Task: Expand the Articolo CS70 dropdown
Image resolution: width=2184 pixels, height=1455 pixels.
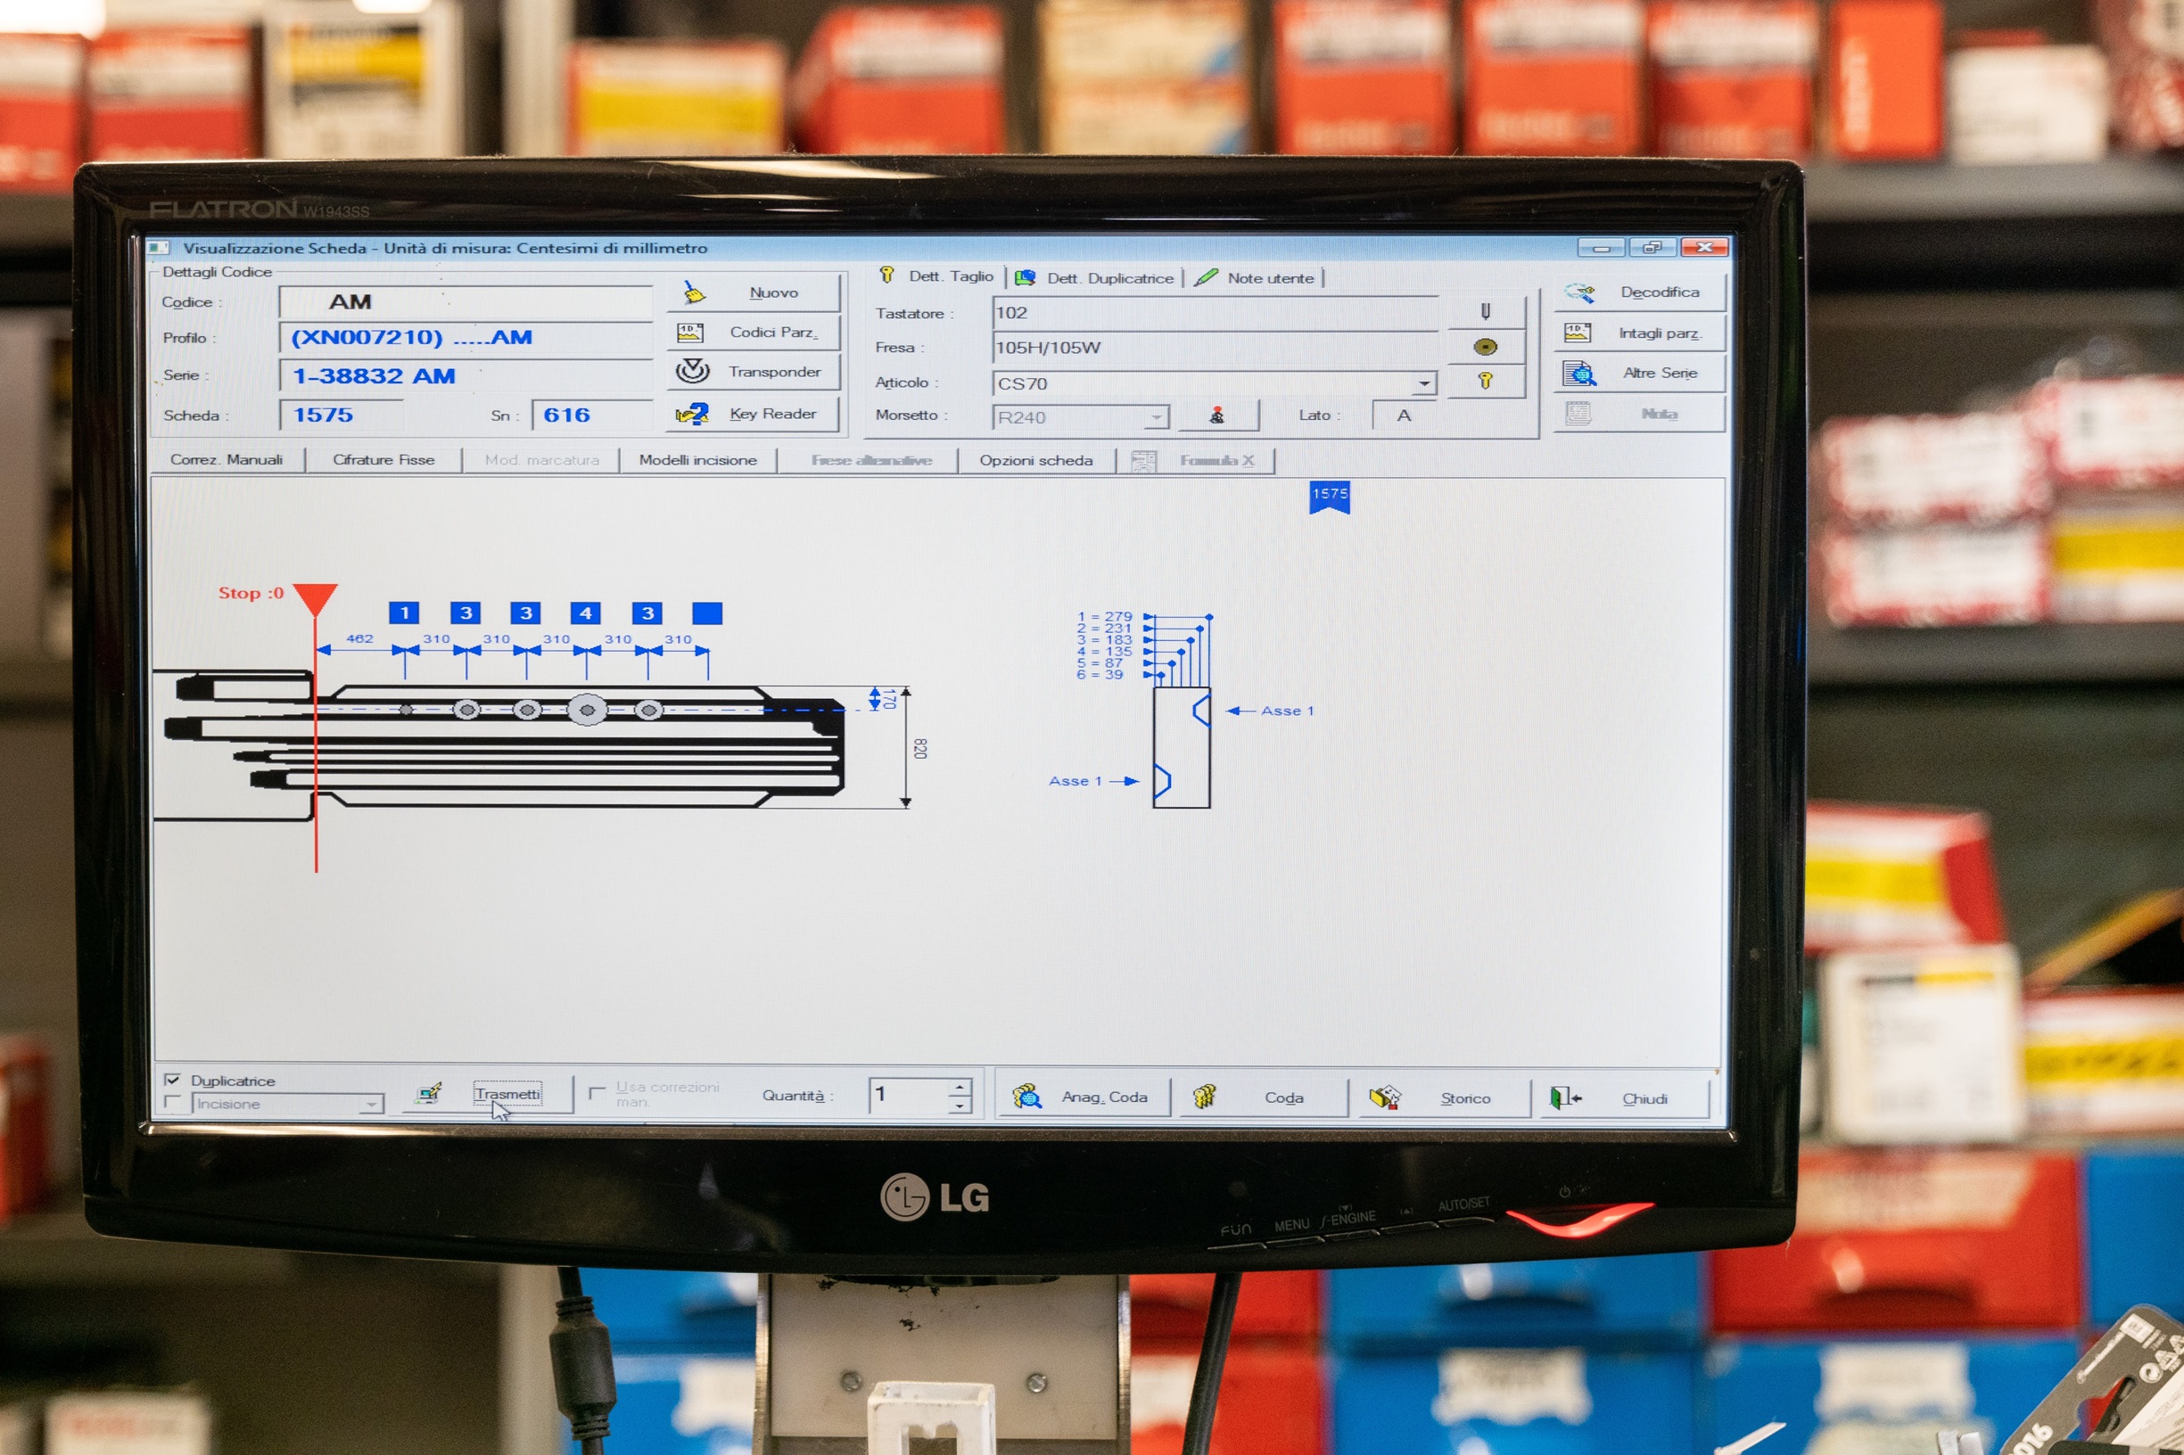Action: click(1424, 383)
